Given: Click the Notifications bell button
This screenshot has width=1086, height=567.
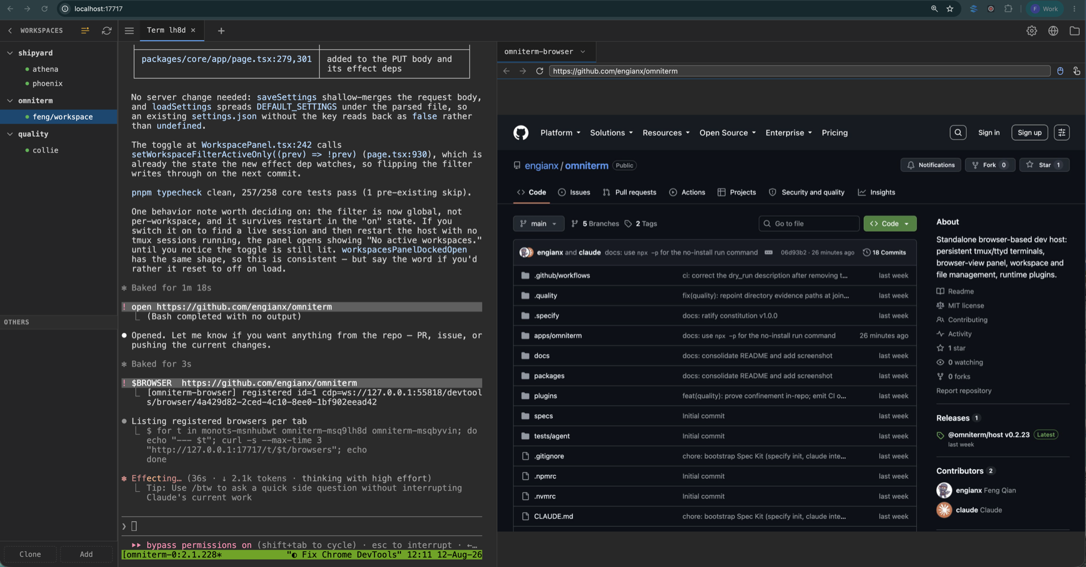Looking at the screenshot, I should (930, 165).
